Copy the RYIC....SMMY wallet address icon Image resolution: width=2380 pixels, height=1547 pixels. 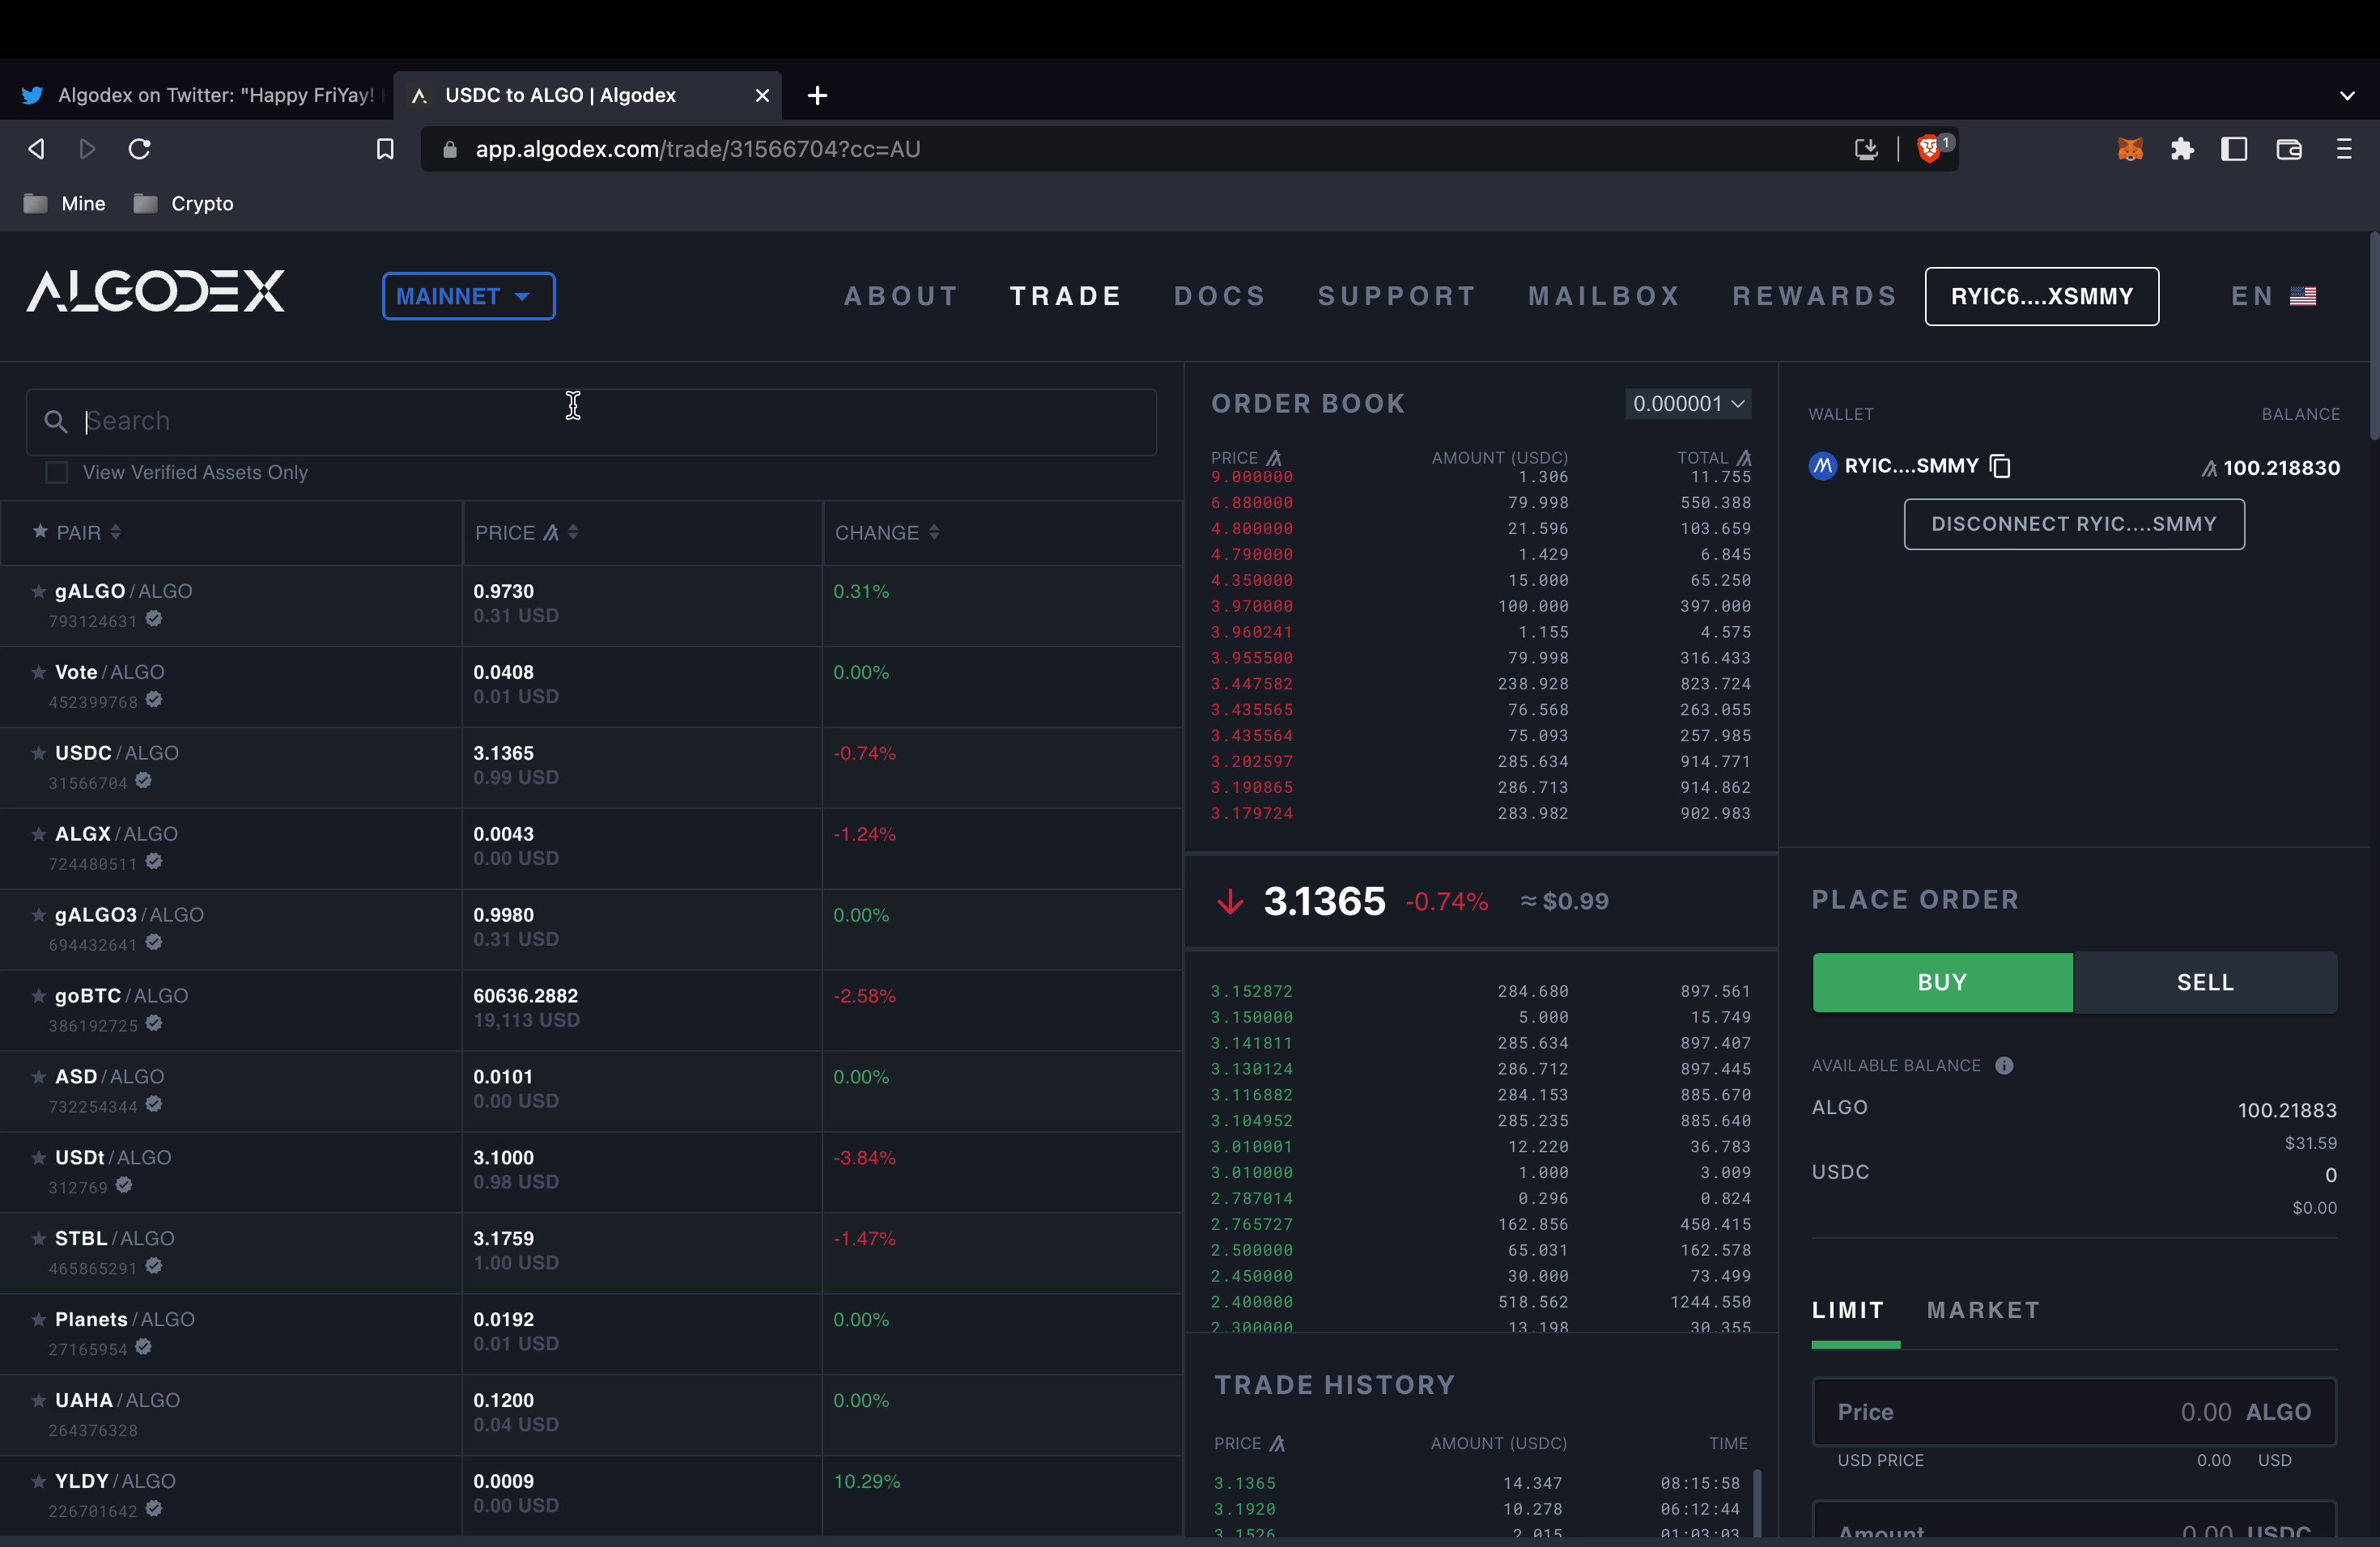(x=2000, y=467)
